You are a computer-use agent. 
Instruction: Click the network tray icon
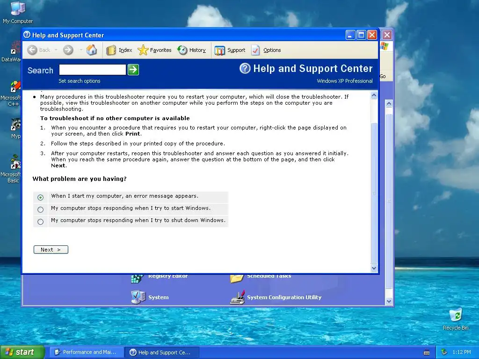coord(444,352)
